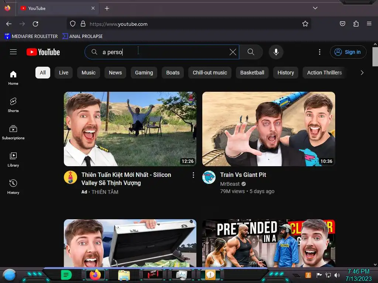This screenshot has width=378, height=283.
Task: Select the News filter chip
Action: [115, 73]
